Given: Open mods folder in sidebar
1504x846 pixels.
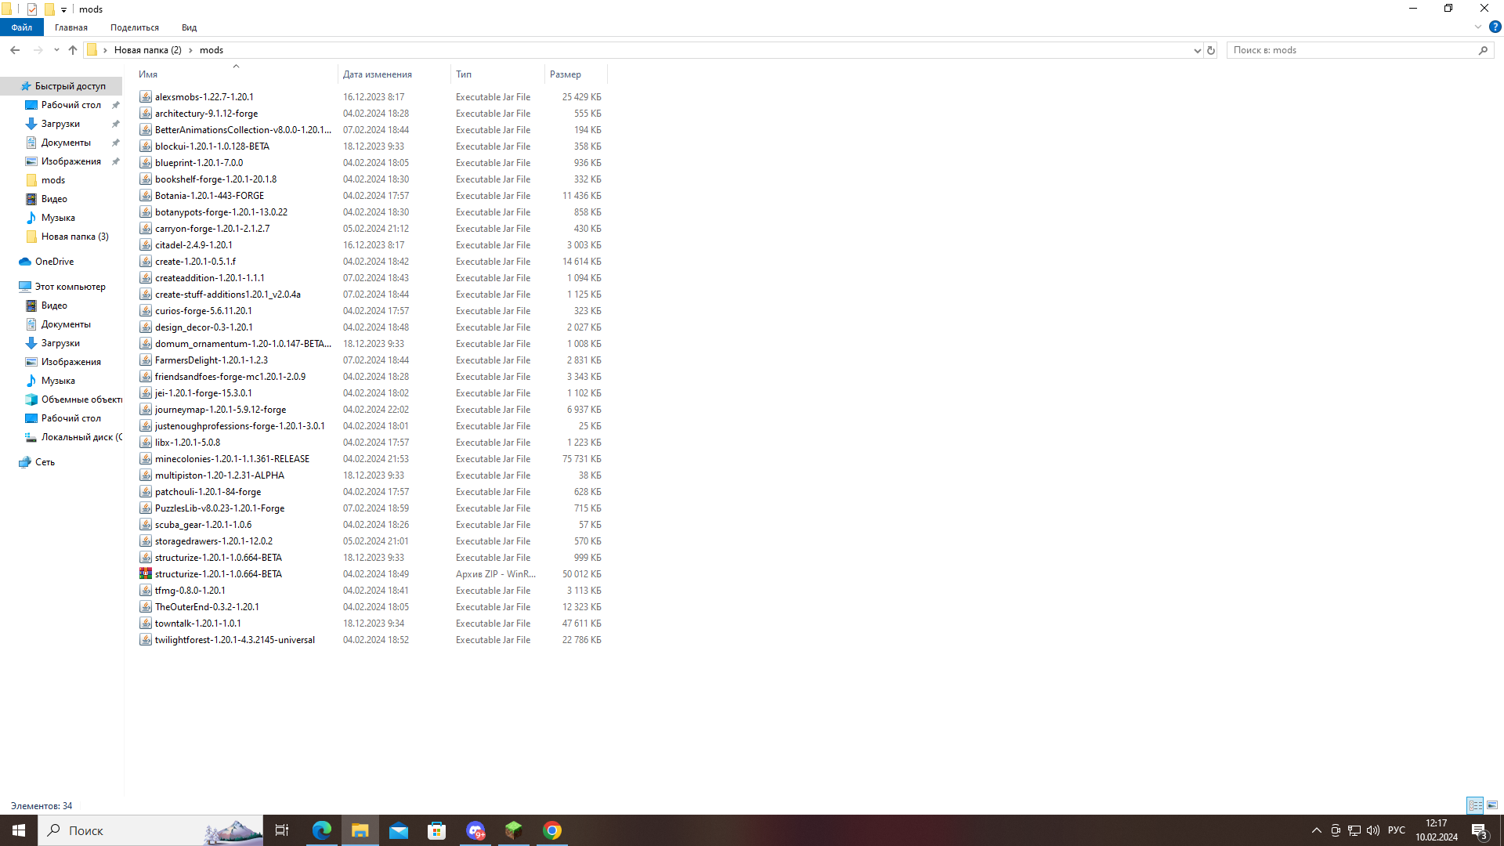Looking at the screenshot, I should click(53, 180).
